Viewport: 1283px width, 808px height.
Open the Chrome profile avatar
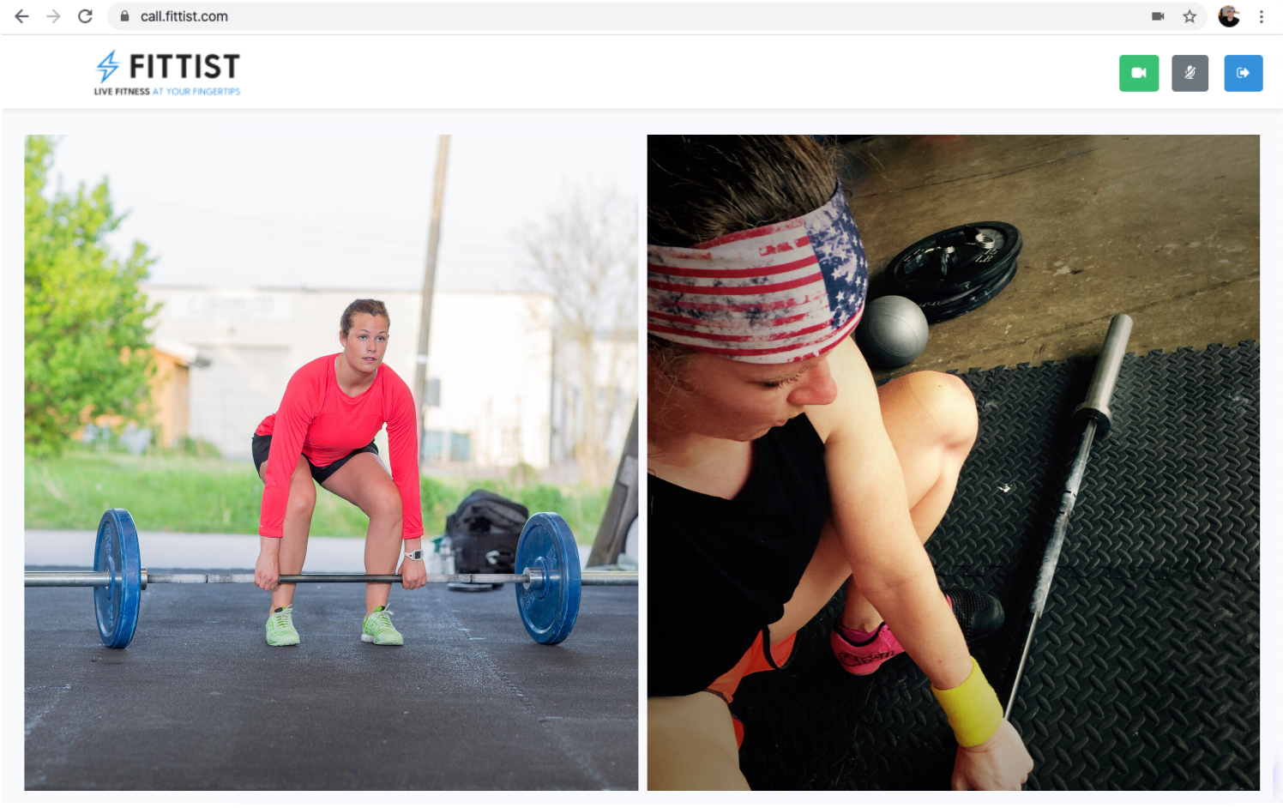coord(1229,16)
